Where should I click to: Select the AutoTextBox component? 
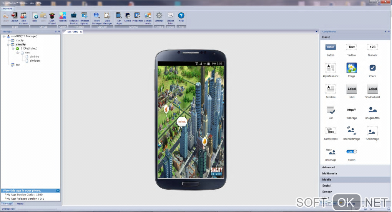331,133
